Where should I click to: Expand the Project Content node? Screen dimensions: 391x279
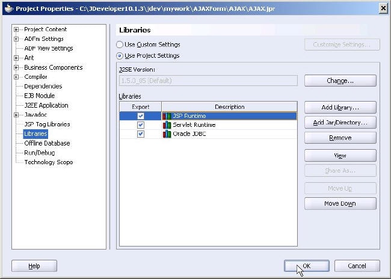[x=16, y=29]
